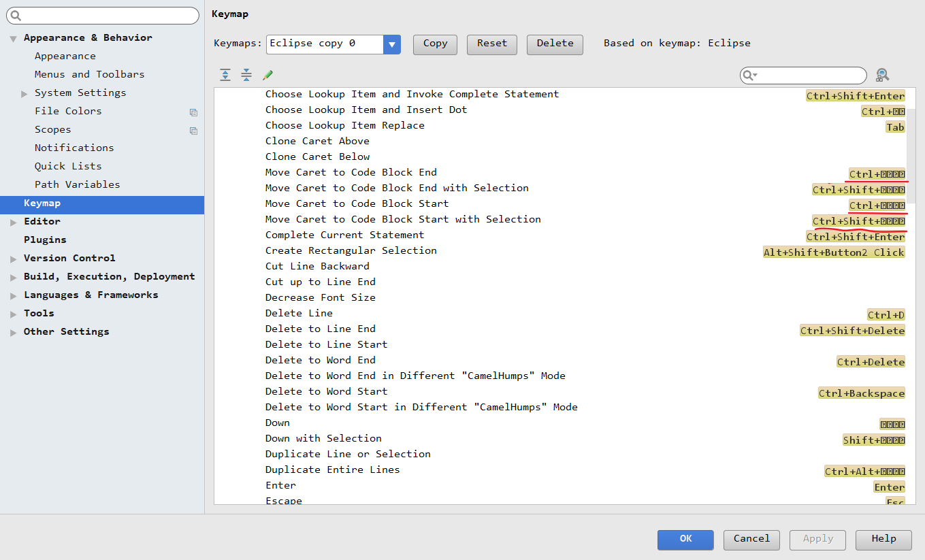Select the Appearance settings page
Screen dimensions: 925x560
click(65, 56)
